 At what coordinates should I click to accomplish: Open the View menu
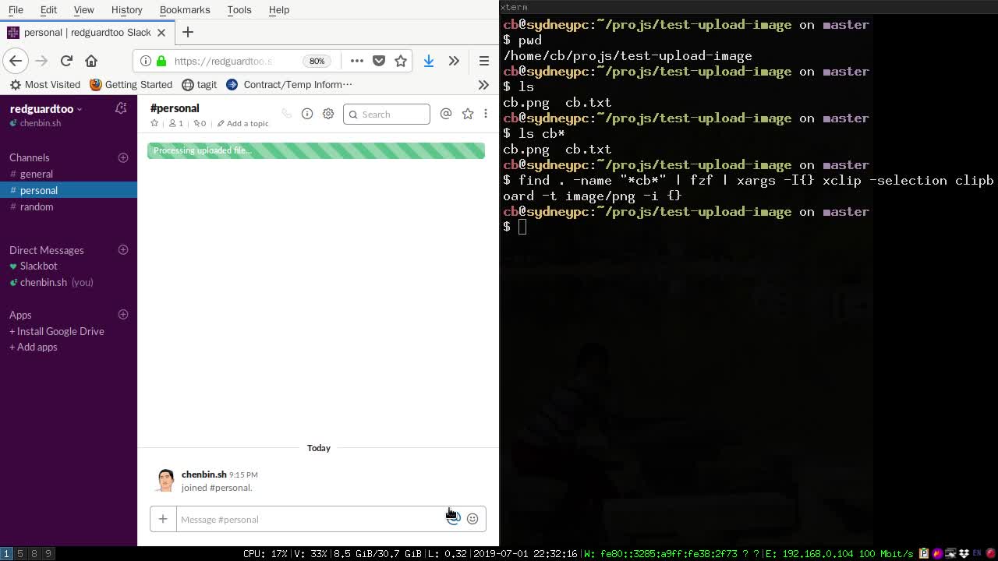83,9
